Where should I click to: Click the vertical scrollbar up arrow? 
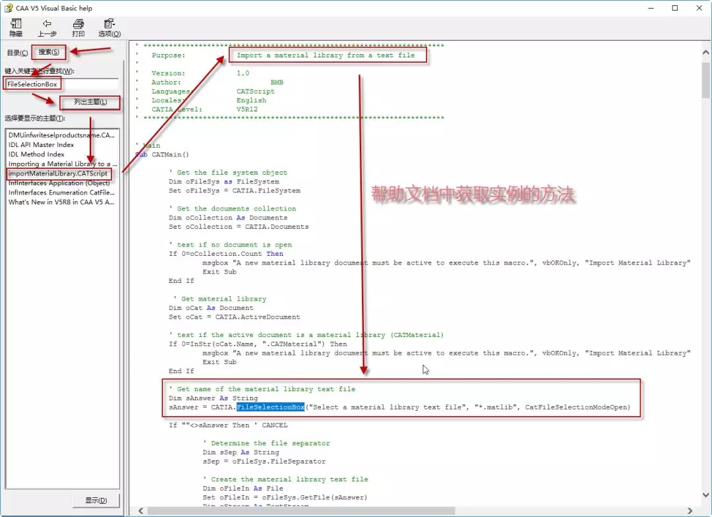[x=705, y=52]
